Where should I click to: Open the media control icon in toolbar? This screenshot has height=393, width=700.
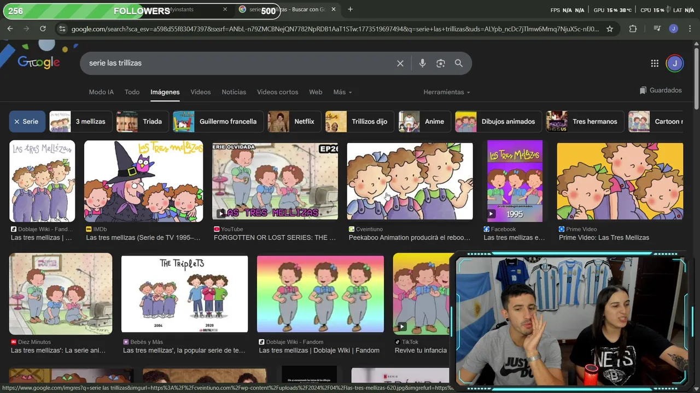[657, 29]
